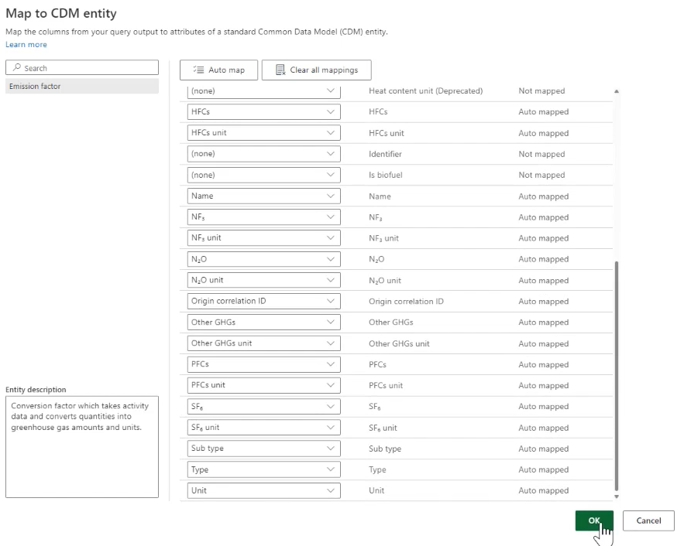Open the SF₆ unit dropdown

264,427
